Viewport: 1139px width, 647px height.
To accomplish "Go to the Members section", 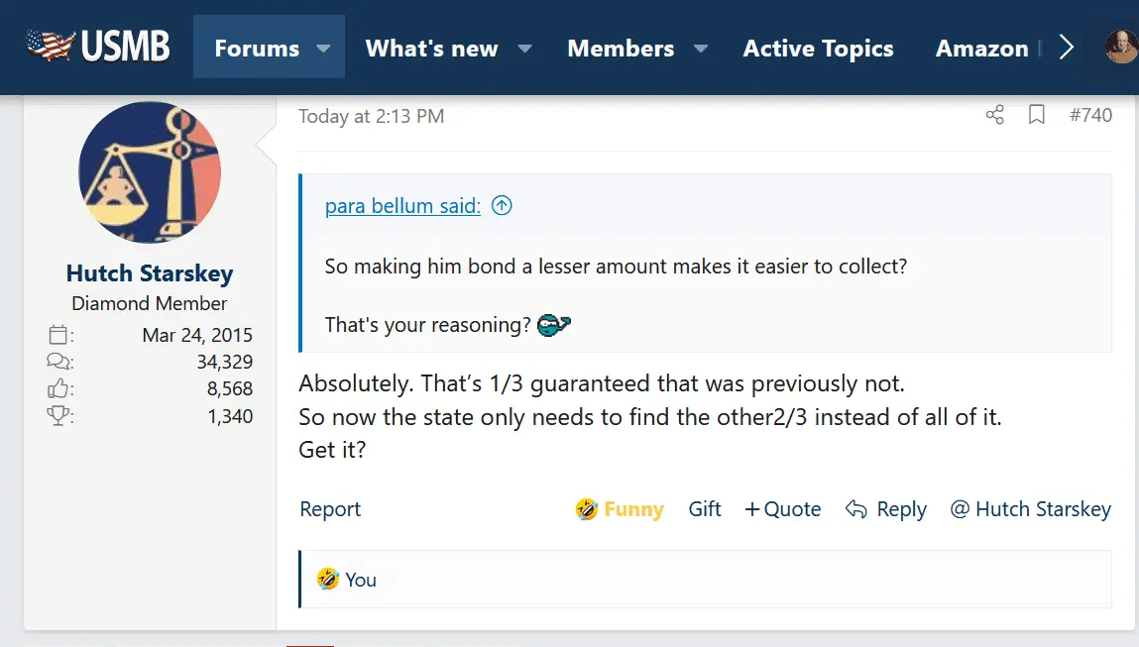I will click(621, 48).
